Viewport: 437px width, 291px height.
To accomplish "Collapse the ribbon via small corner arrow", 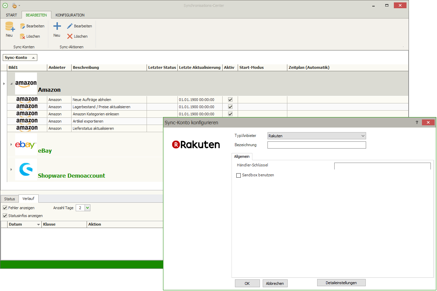I will tap(403, 47).
